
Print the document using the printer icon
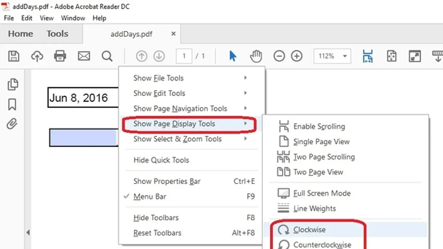pos(60,56)
